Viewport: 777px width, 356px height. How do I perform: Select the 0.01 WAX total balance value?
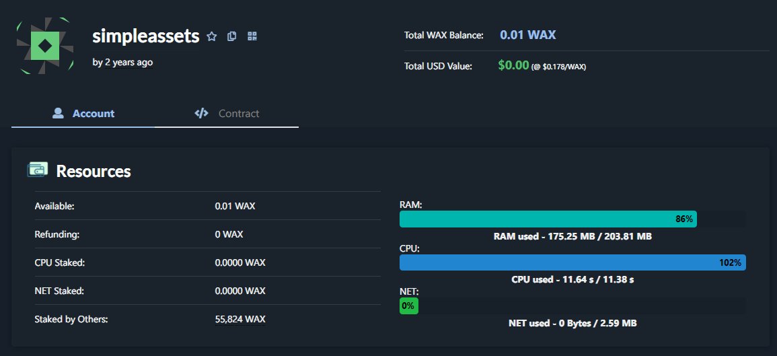pos(527,35)
